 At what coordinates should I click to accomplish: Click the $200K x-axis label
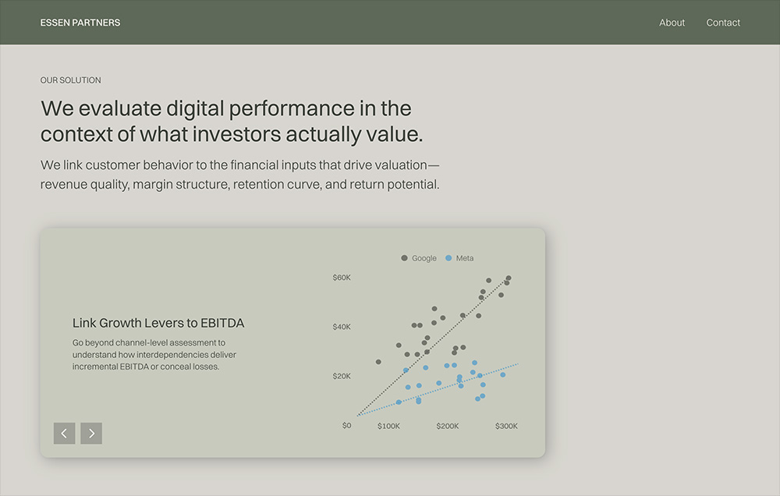pyautogui.click(x=448, y=426)
